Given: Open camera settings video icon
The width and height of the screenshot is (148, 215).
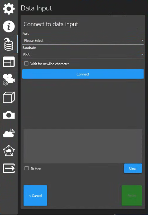Looking at the screenshot, I should coord(9,79).
